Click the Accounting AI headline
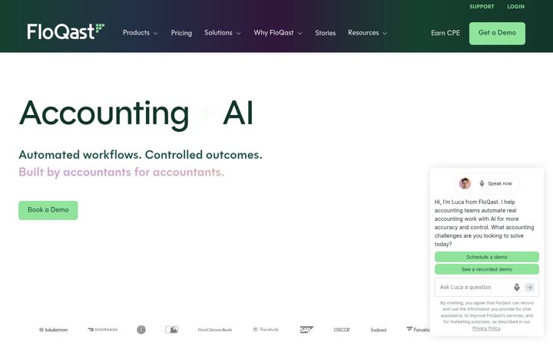The height and width of the screenshot is (345, 553). tap(136, 114)
